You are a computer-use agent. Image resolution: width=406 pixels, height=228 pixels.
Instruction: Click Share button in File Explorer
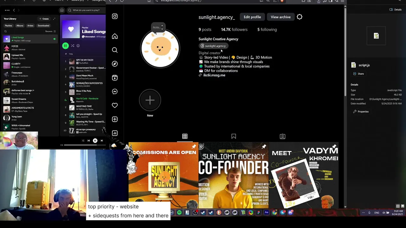[x=359, y=74]
